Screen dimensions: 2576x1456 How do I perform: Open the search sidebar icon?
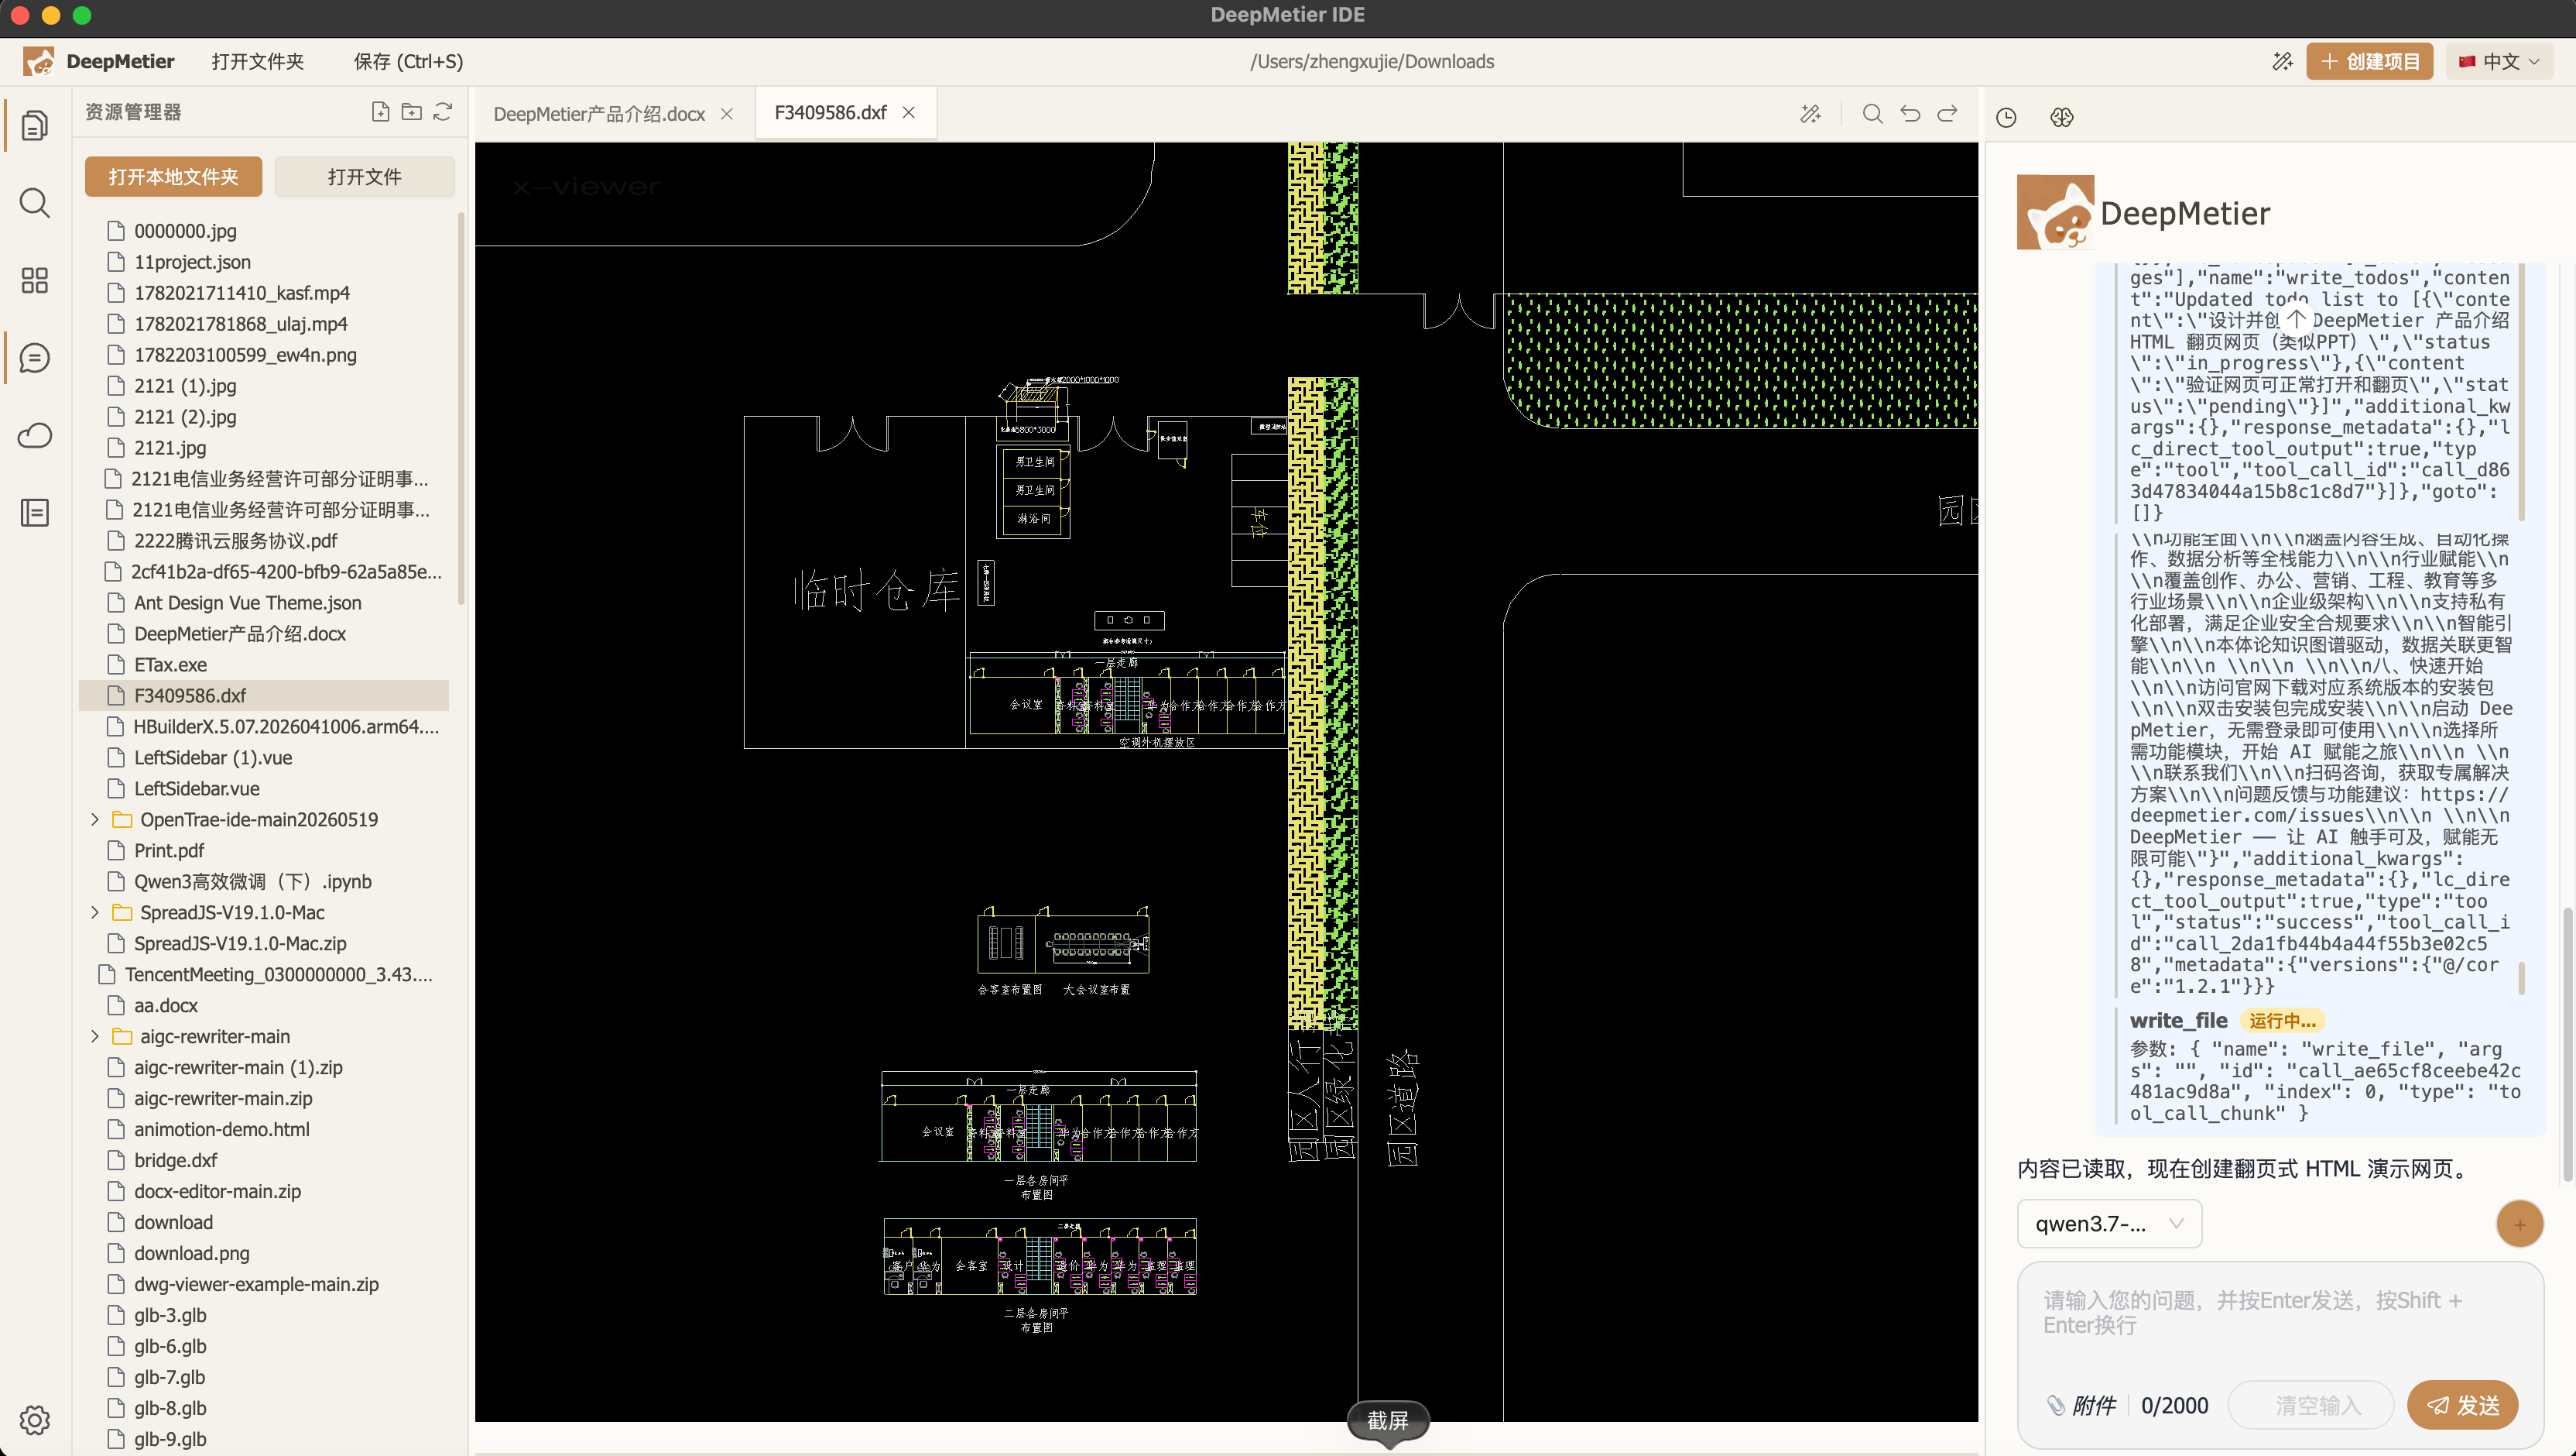(x=35, y=203)
